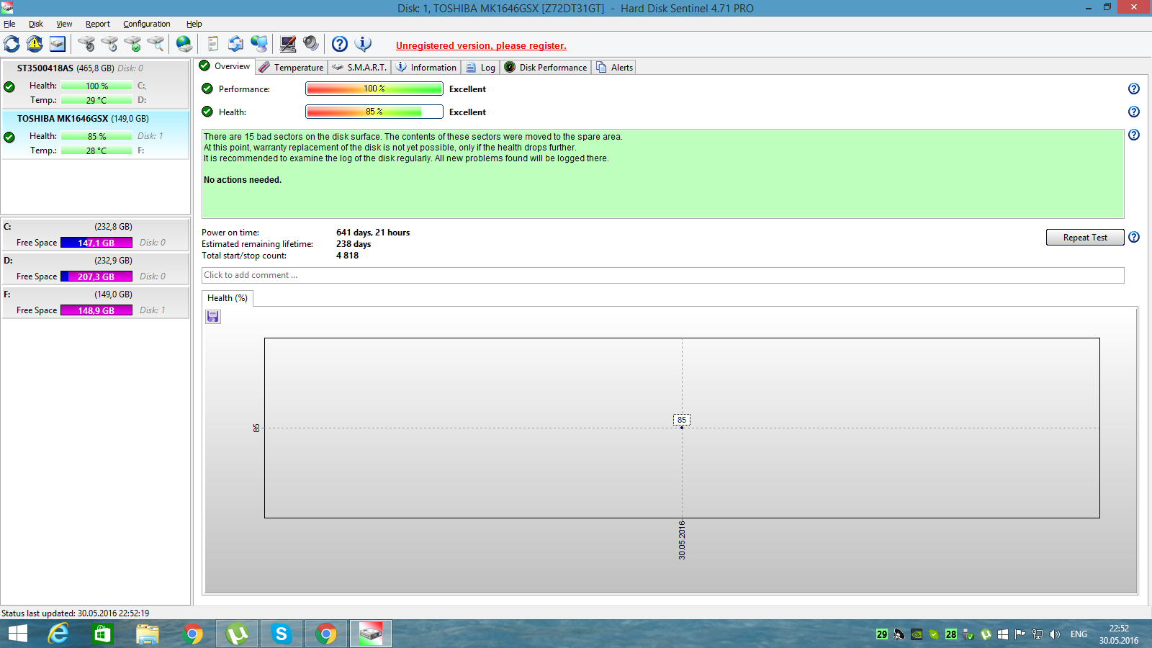Click the '4 818' start/stop count value

coord(347,256)
